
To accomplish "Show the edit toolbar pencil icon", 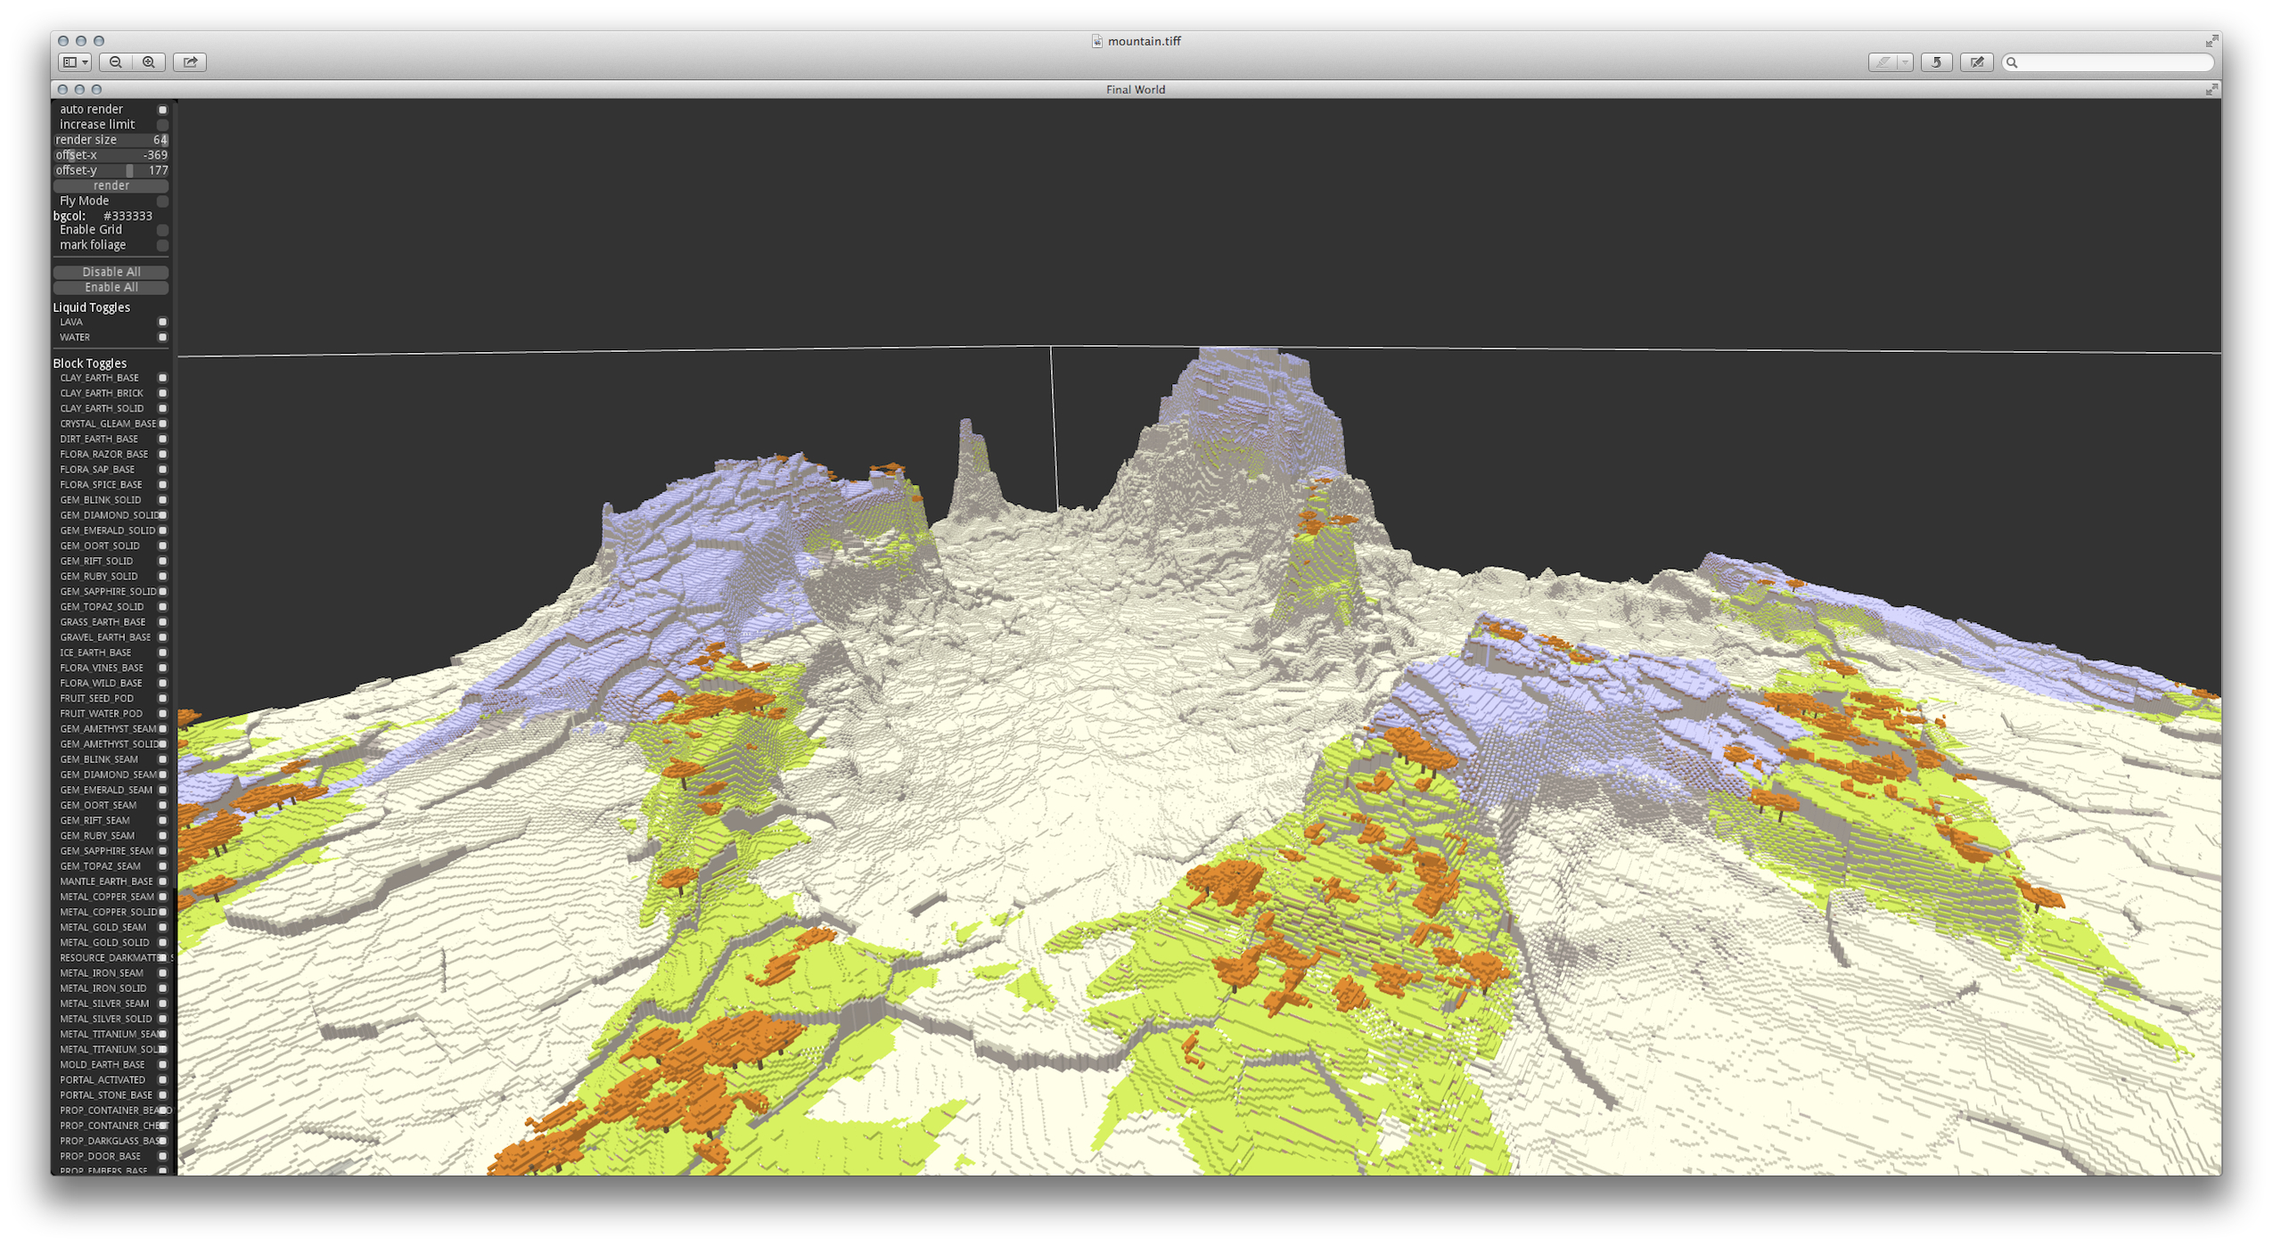I will point(1976,62).
